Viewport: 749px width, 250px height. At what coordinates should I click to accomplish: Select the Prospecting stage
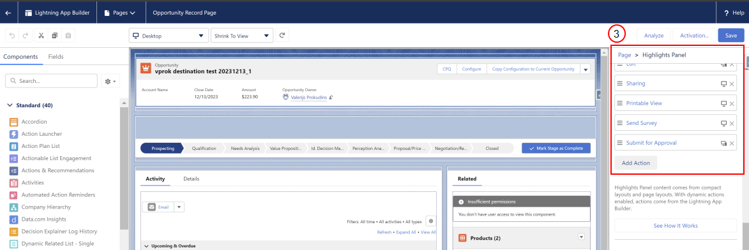163,149
